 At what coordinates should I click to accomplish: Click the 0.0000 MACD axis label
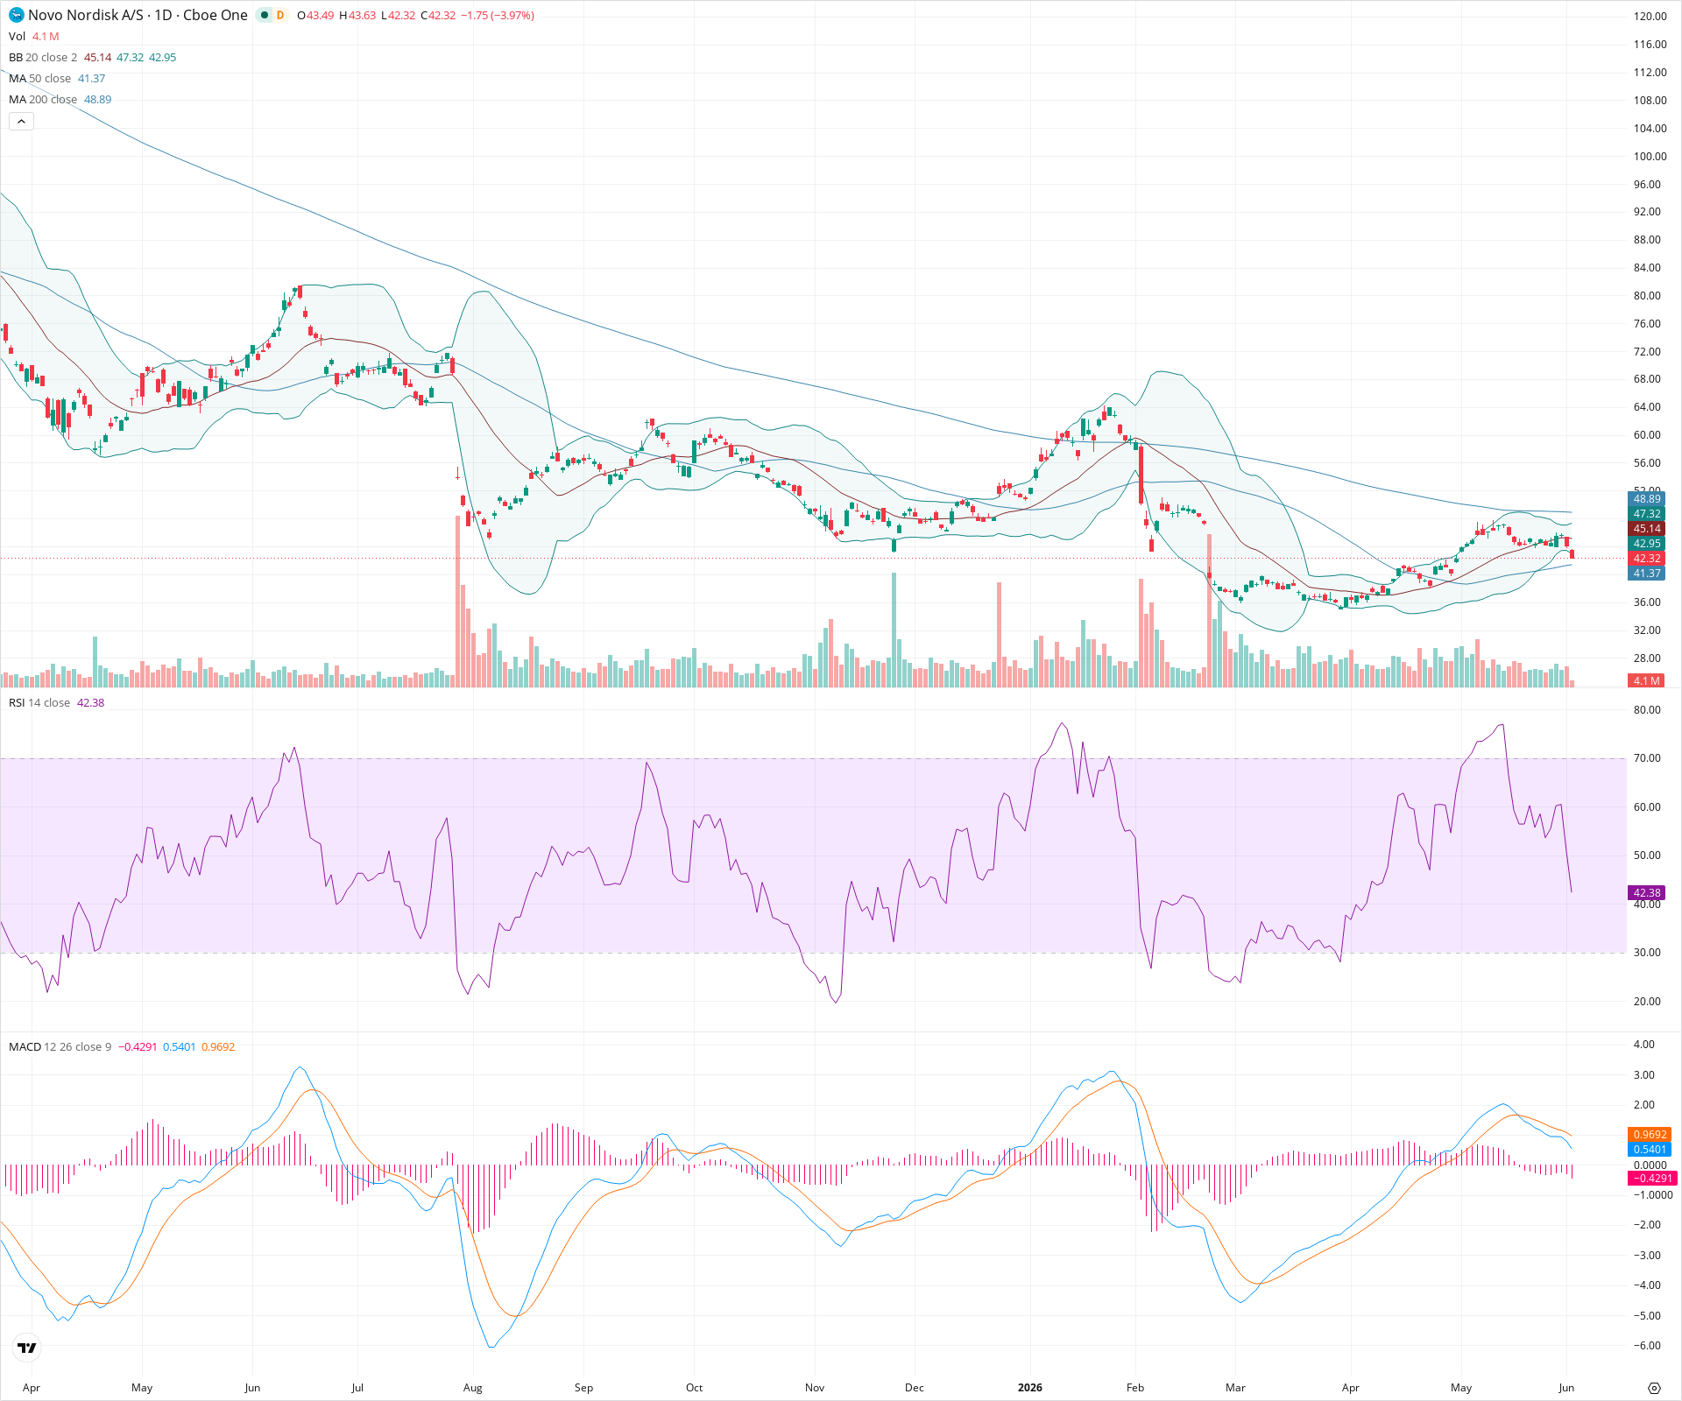tap(1650, 1165)
